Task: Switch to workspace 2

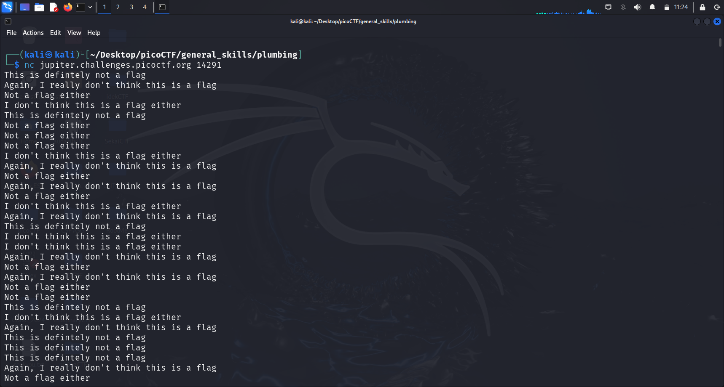Action: 118,7
